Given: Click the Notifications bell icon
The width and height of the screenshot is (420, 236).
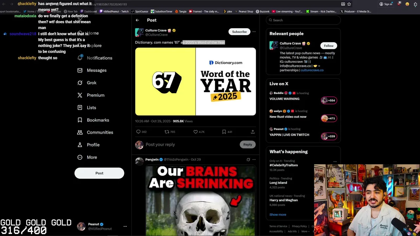Looking at the screenshot, I should click(80, 58).
